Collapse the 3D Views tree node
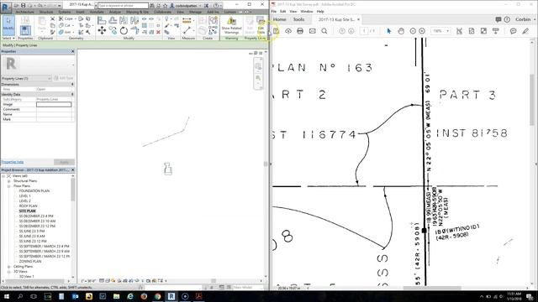This screenshot has height=302, width=538. [9, 272]
